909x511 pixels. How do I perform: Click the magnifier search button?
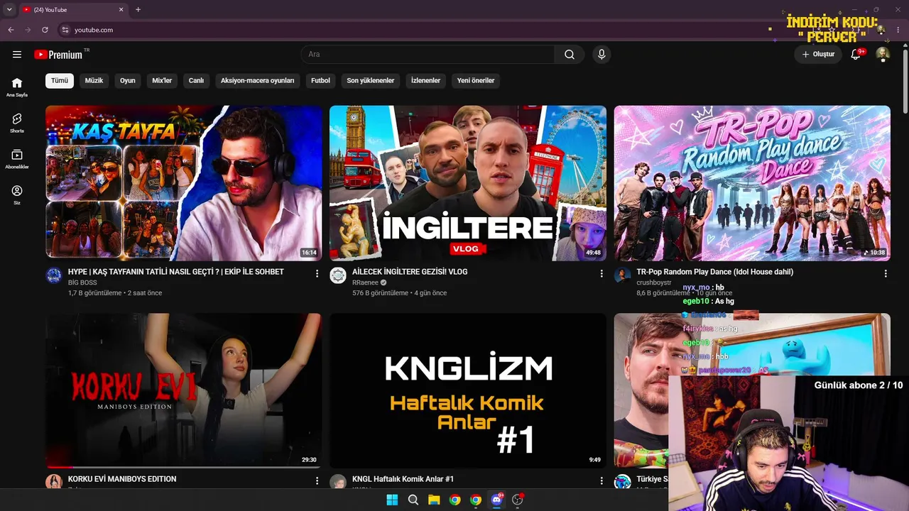(570, 55)
